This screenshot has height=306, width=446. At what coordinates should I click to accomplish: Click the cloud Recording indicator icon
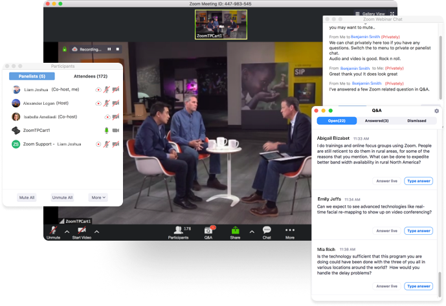(x=74, y=49)
